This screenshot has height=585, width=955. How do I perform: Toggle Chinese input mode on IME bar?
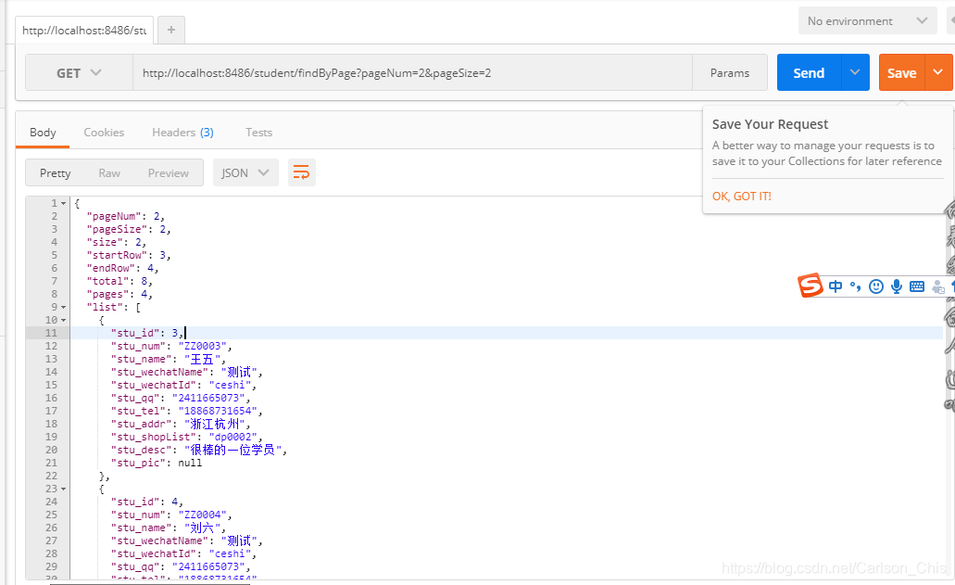click(x=836, y=286)
